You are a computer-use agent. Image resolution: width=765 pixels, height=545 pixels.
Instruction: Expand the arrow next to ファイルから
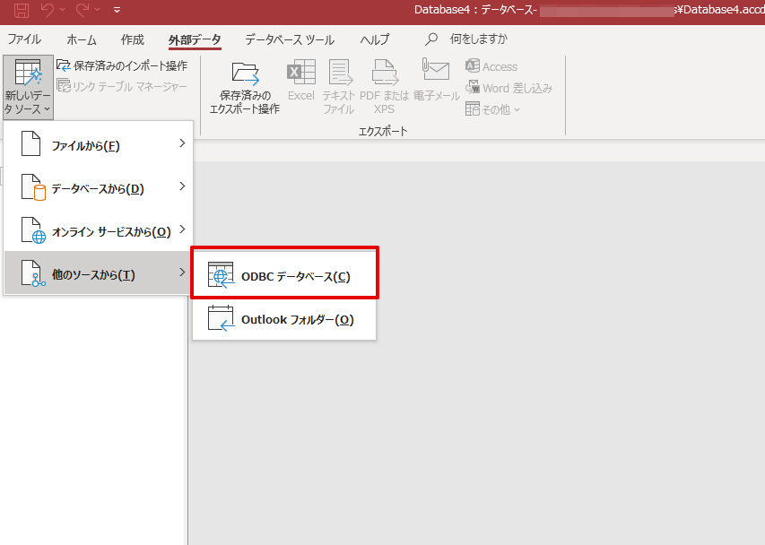(x=182, y=143)
